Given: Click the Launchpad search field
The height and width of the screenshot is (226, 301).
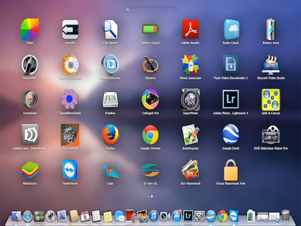Looking at the screenshot, I should click(x=150, y=9).
